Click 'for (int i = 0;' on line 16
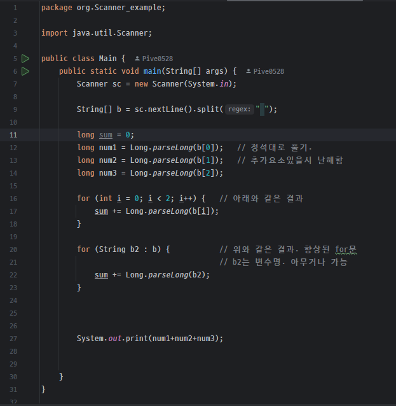Image resolution: width=396 pixels, height=406 pixels. click(x=110, y=199)
